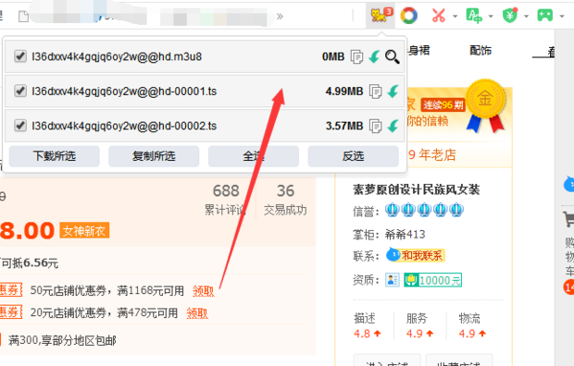Click the green translate extension icon

474,16
